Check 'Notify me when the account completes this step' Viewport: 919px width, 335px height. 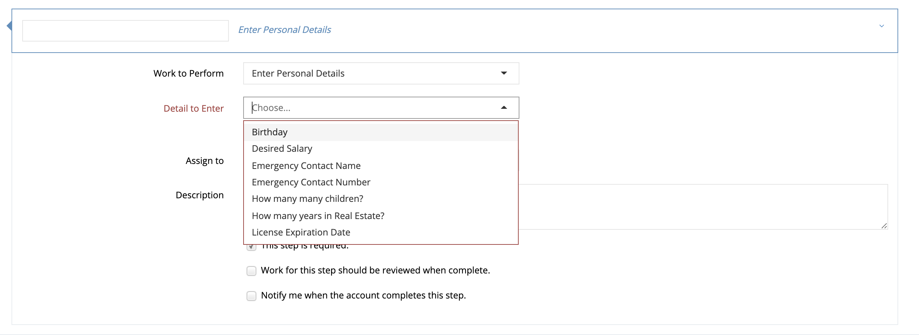coord(251,296)
